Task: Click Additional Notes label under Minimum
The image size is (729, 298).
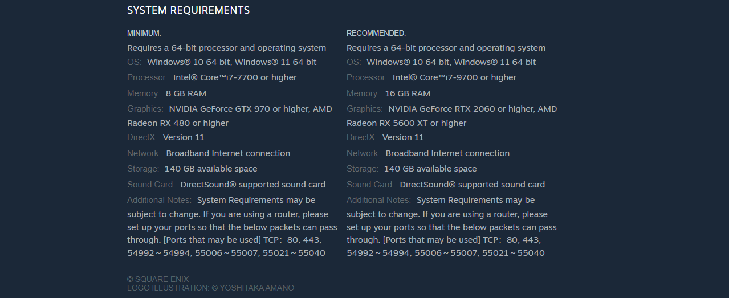Action: pos(159,200)
